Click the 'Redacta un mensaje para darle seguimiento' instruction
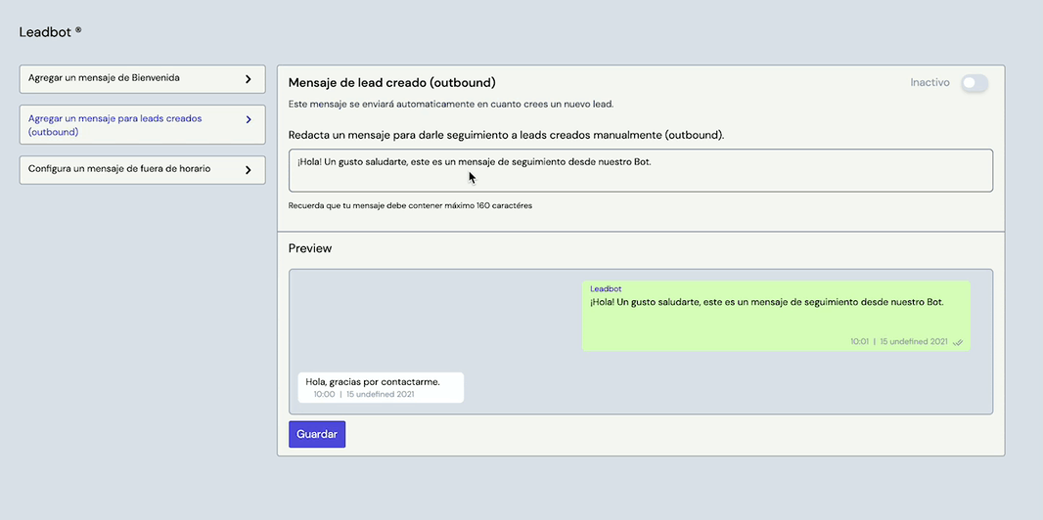 (506, 136)
